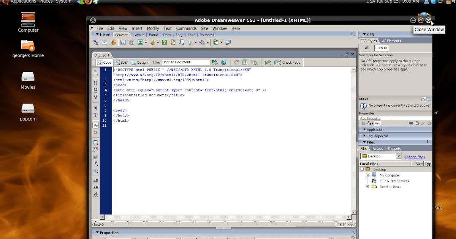
Task: Open the Site menu
Action: coord(204,28)
